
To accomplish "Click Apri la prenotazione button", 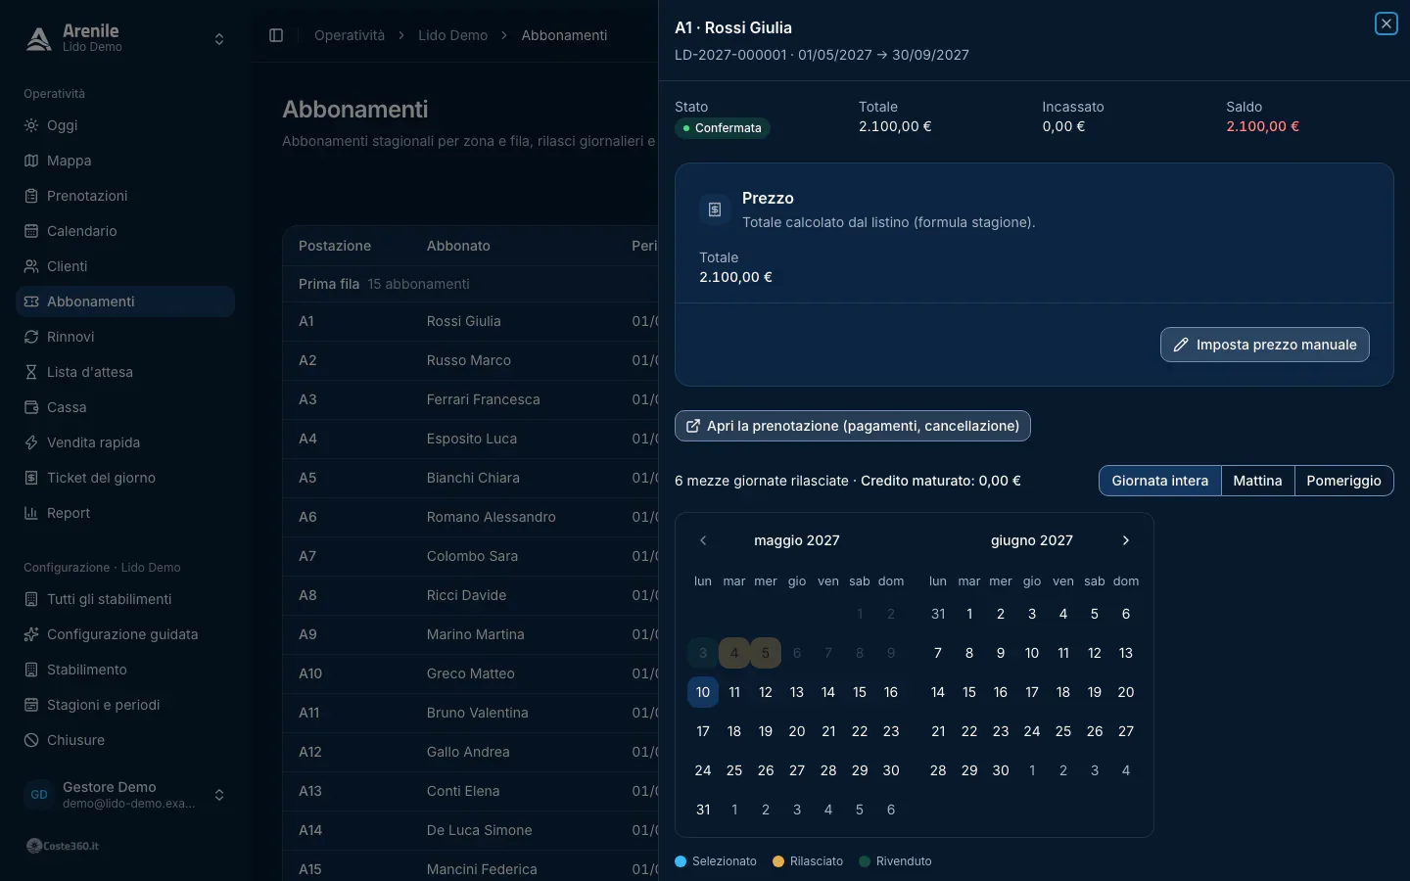I will [x=853, y=426].
